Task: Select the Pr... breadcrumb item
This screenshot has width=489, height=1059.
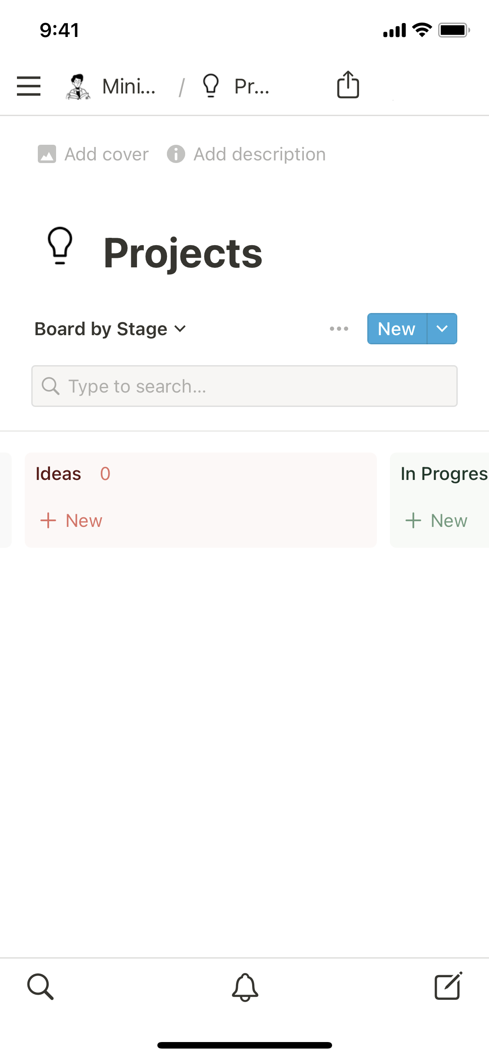Action: 251,87
